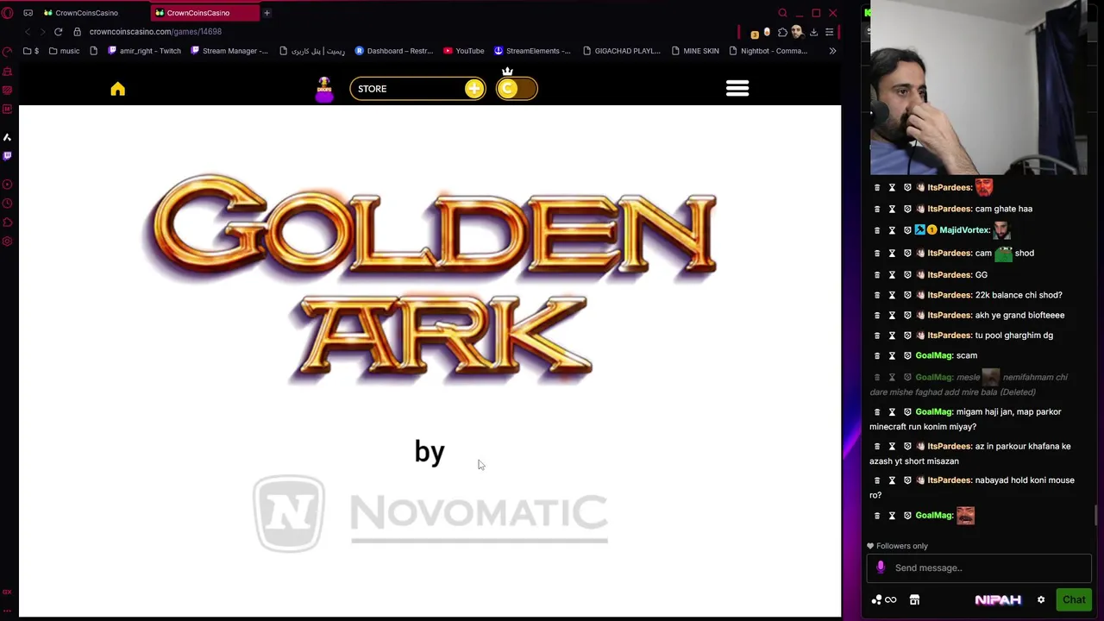Toggle the crown coin currency switch

click(x=517, y=89)
